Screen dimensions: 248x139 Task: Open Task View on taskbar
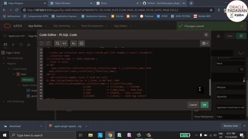[81, 135]
